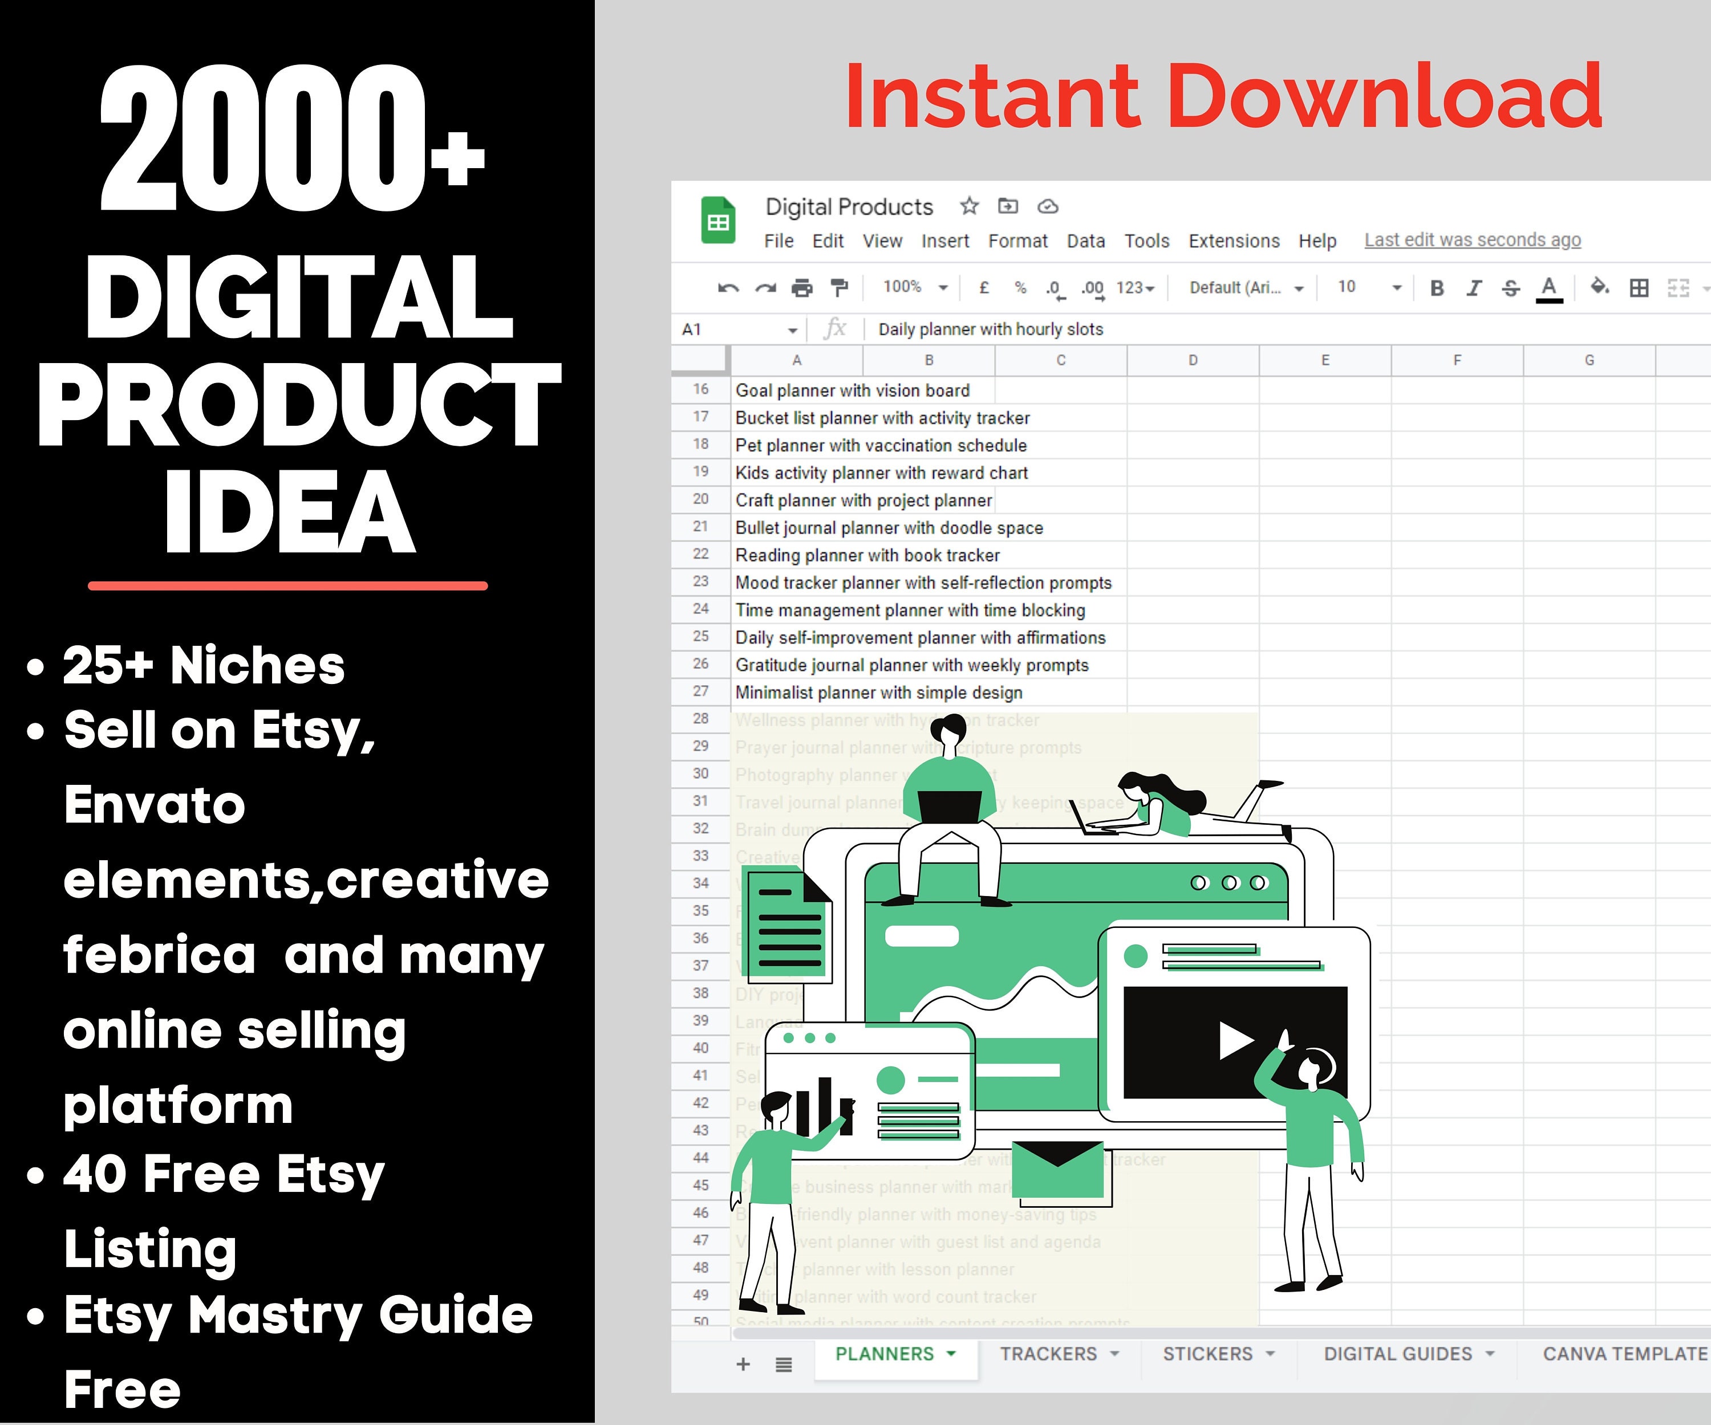
Task: Click the formula bar showing Daily planner text
Action: click(x=990, y=329)
